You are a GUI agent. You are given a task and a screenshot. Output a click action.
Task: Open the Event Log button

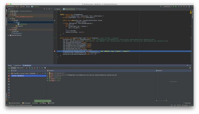pyautogui.click(x=187, y=103)
